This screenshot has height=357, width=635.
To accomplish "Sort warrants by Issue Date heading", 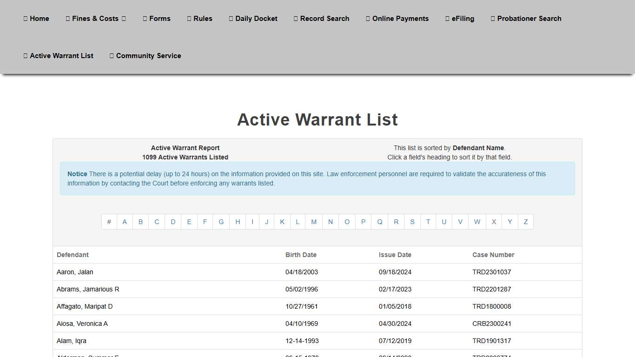I will click(x=395, y=255).
